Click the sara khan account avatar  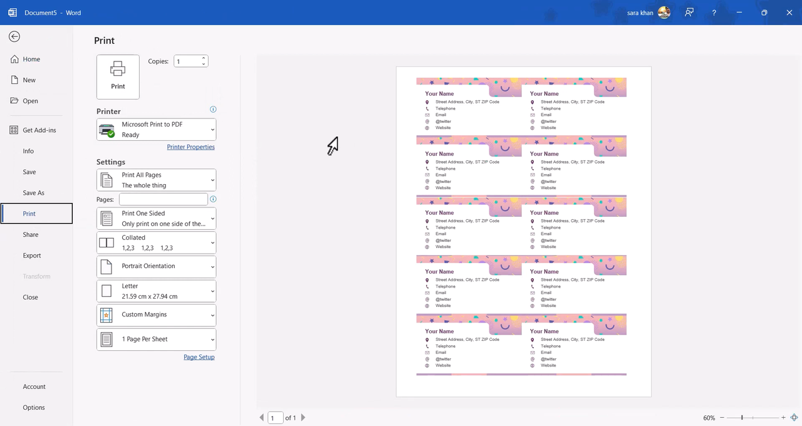click(x=664, y=13)
